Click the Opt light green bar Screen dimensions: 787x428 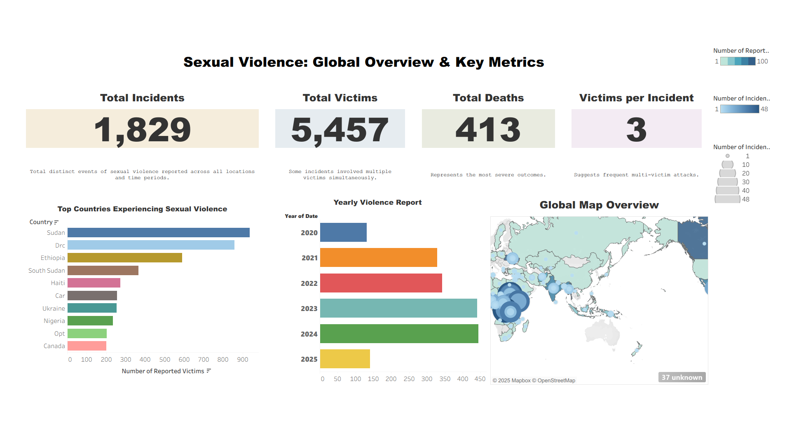(87, 333)
